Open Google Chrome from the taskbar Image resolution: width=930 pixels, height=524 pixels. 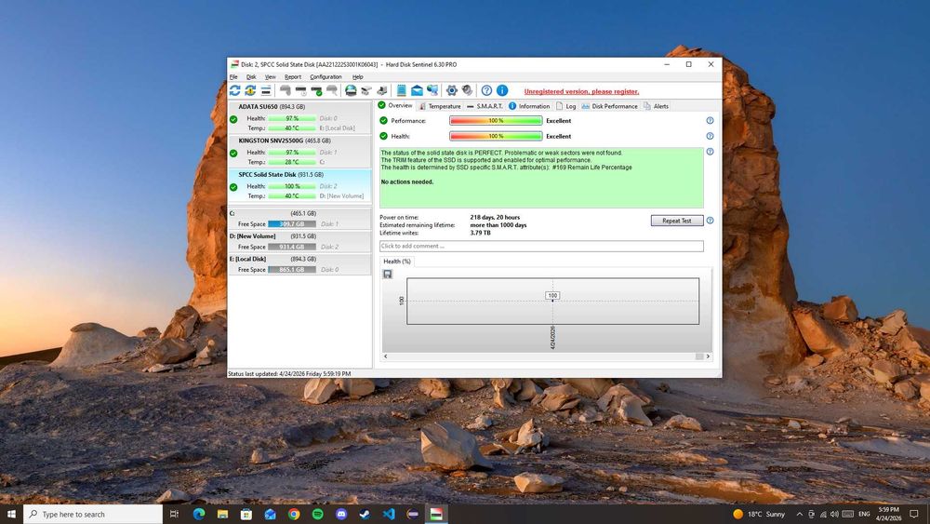[294, 514]
